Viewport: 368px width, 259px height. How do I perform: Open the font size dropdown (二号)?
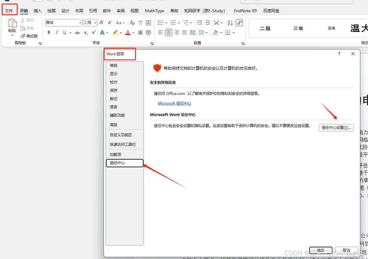[95, 23]
